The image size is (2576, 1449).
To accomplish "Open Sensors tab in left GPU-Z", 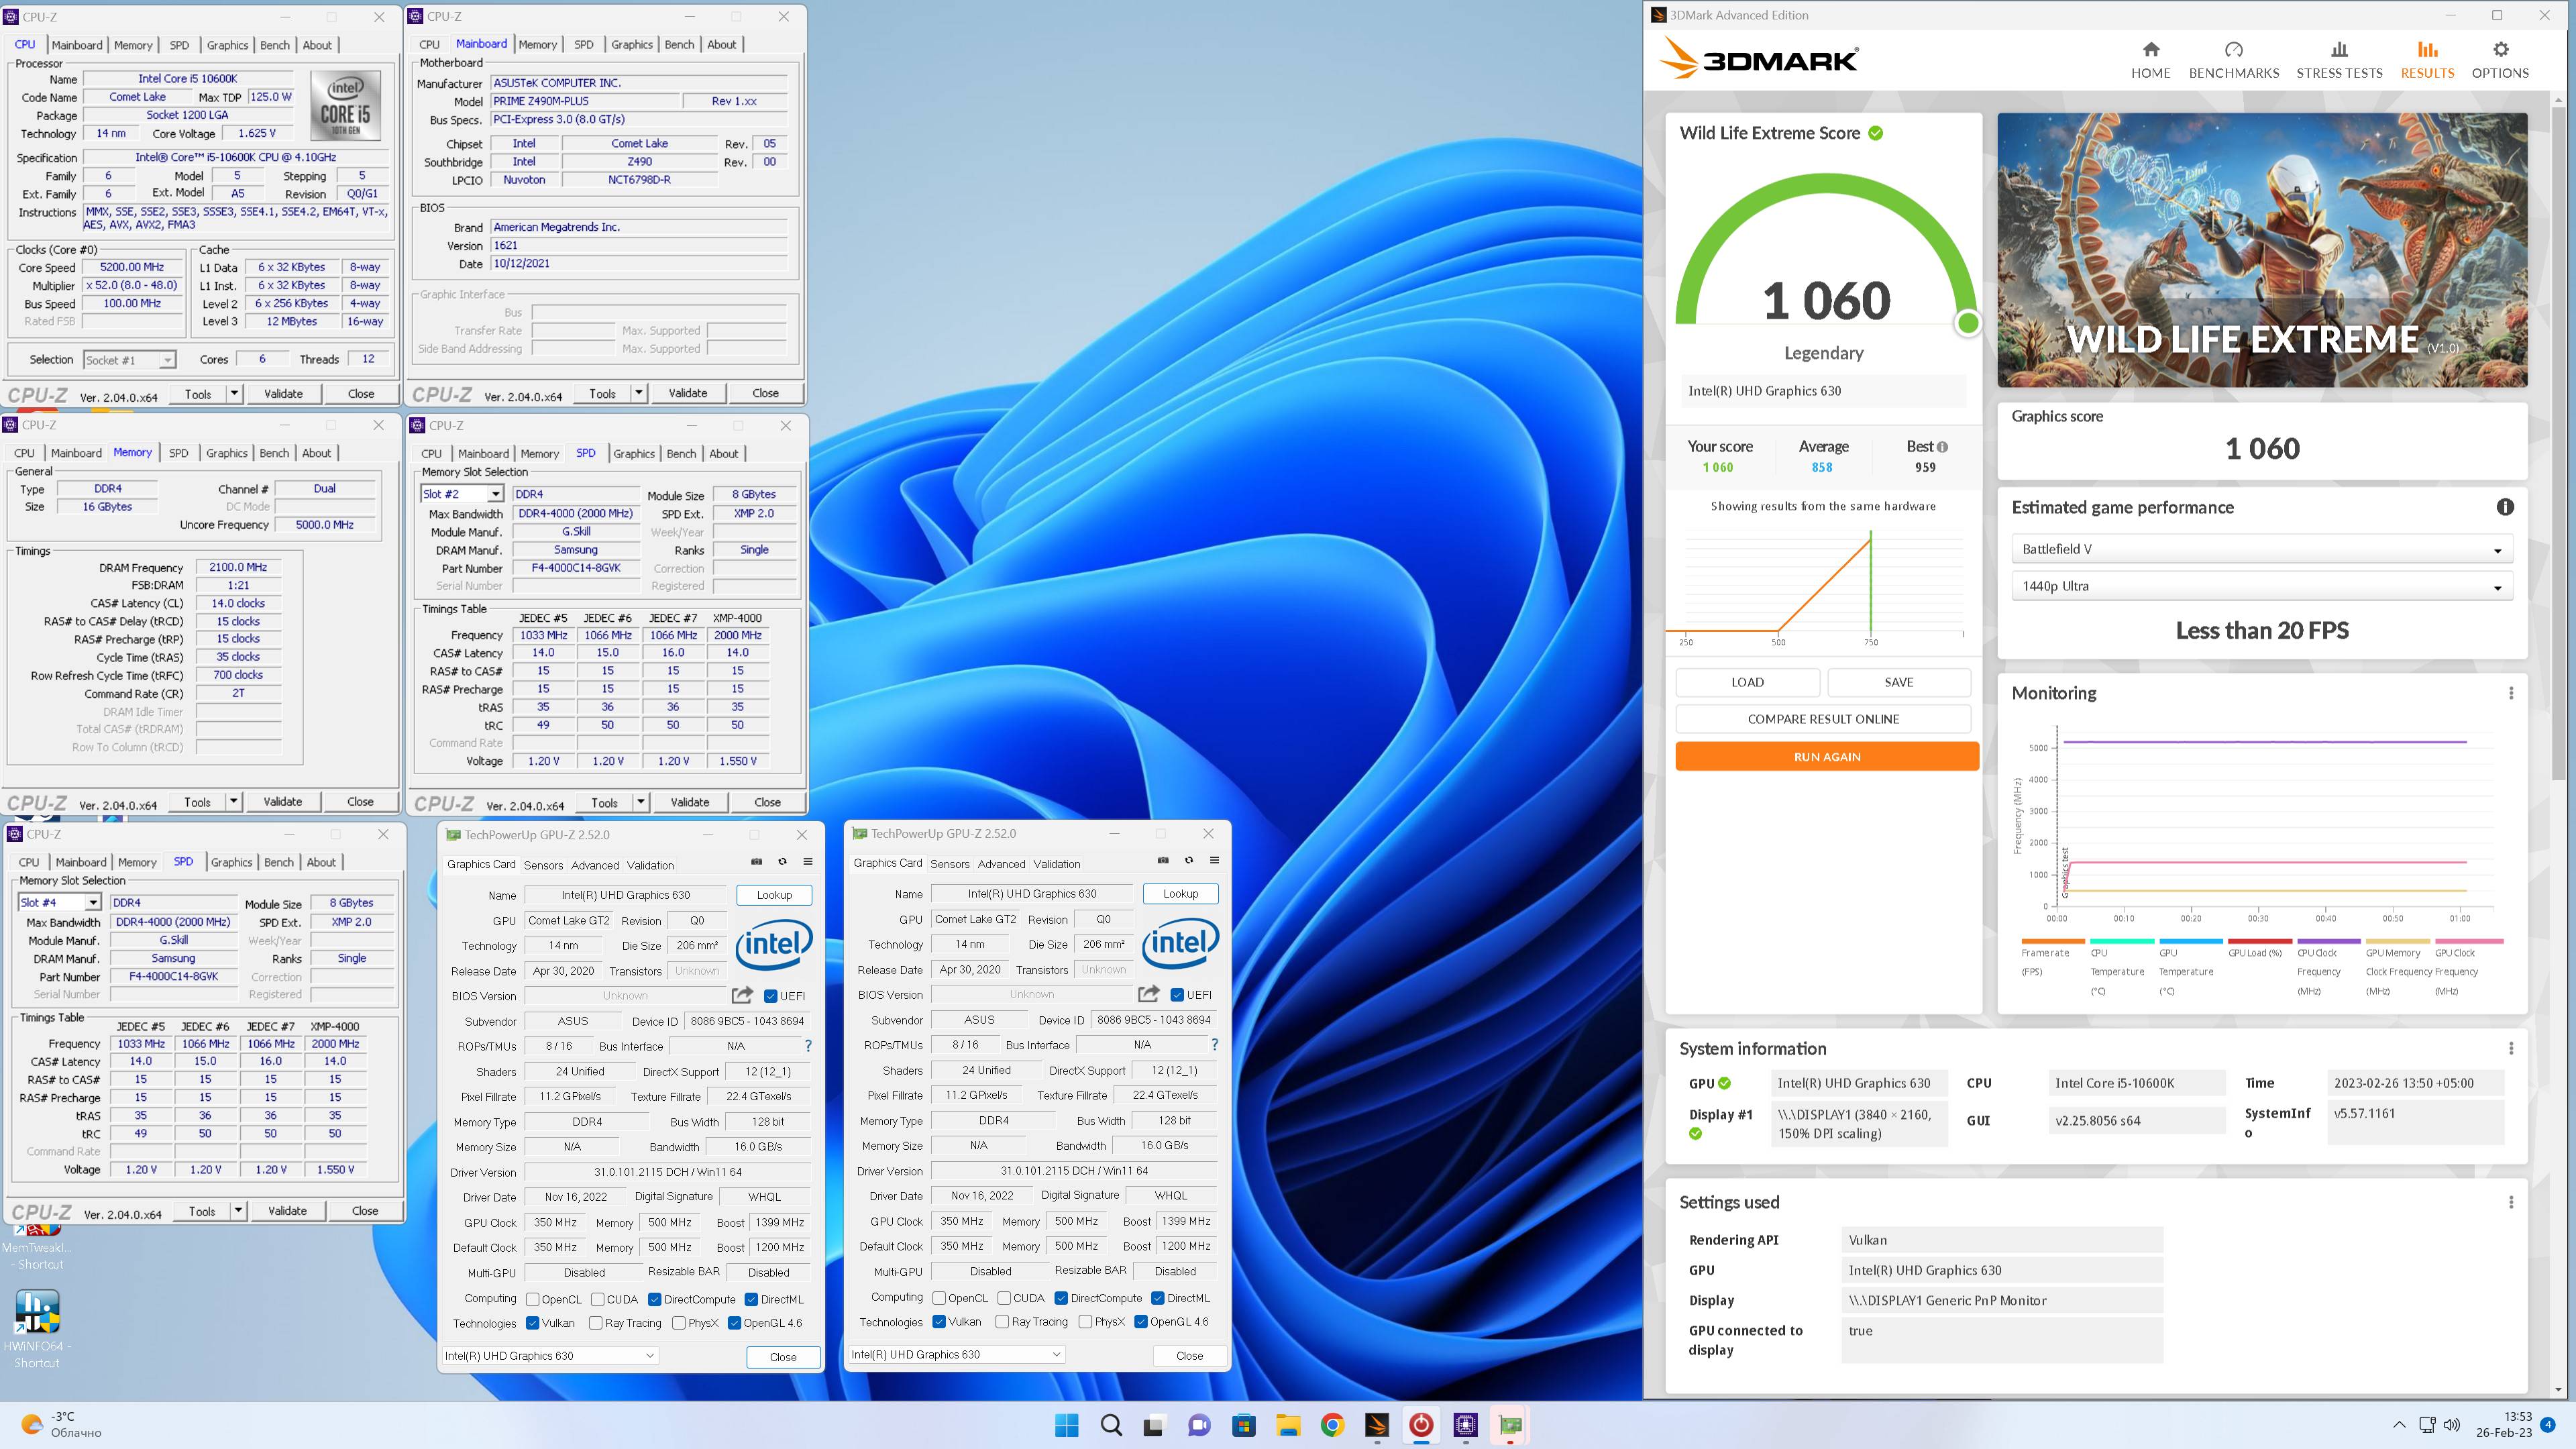I will tap(543, 865).
